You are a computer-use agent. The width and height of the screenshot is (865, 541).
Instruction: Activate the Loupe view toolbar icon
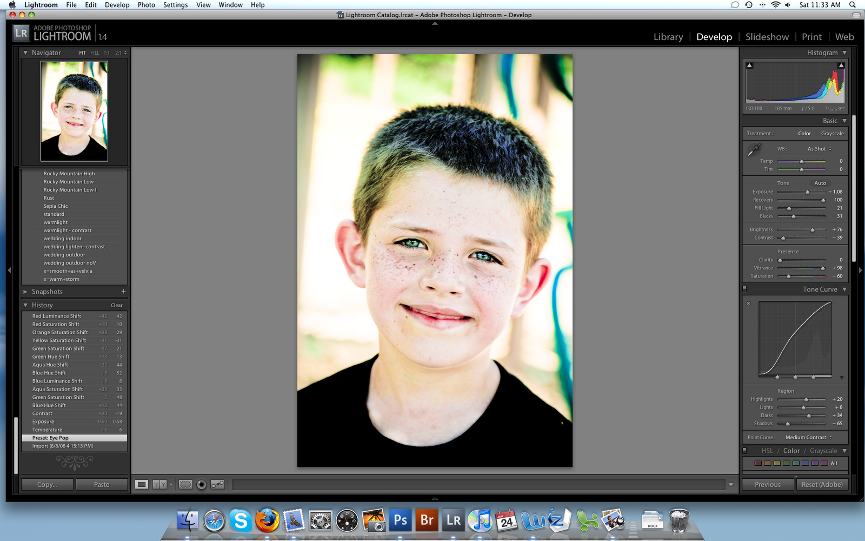[x=142, y=485]
